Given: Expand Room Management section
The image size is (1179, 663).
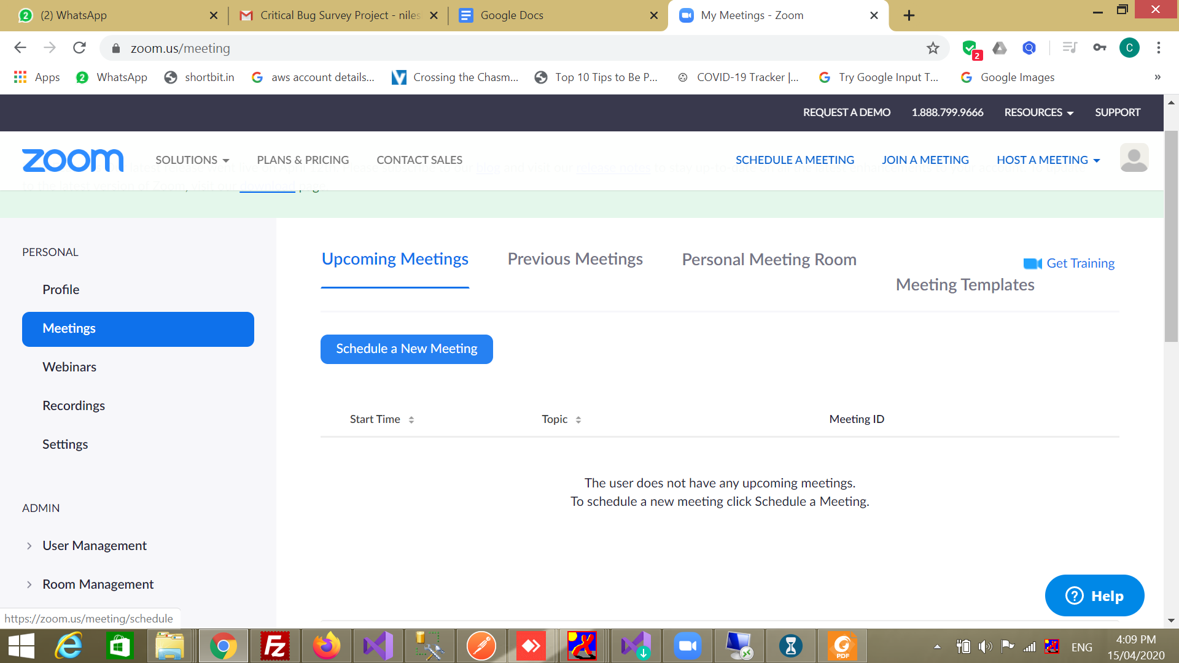Looking at the screenshot, I should [x=98, y=584].
